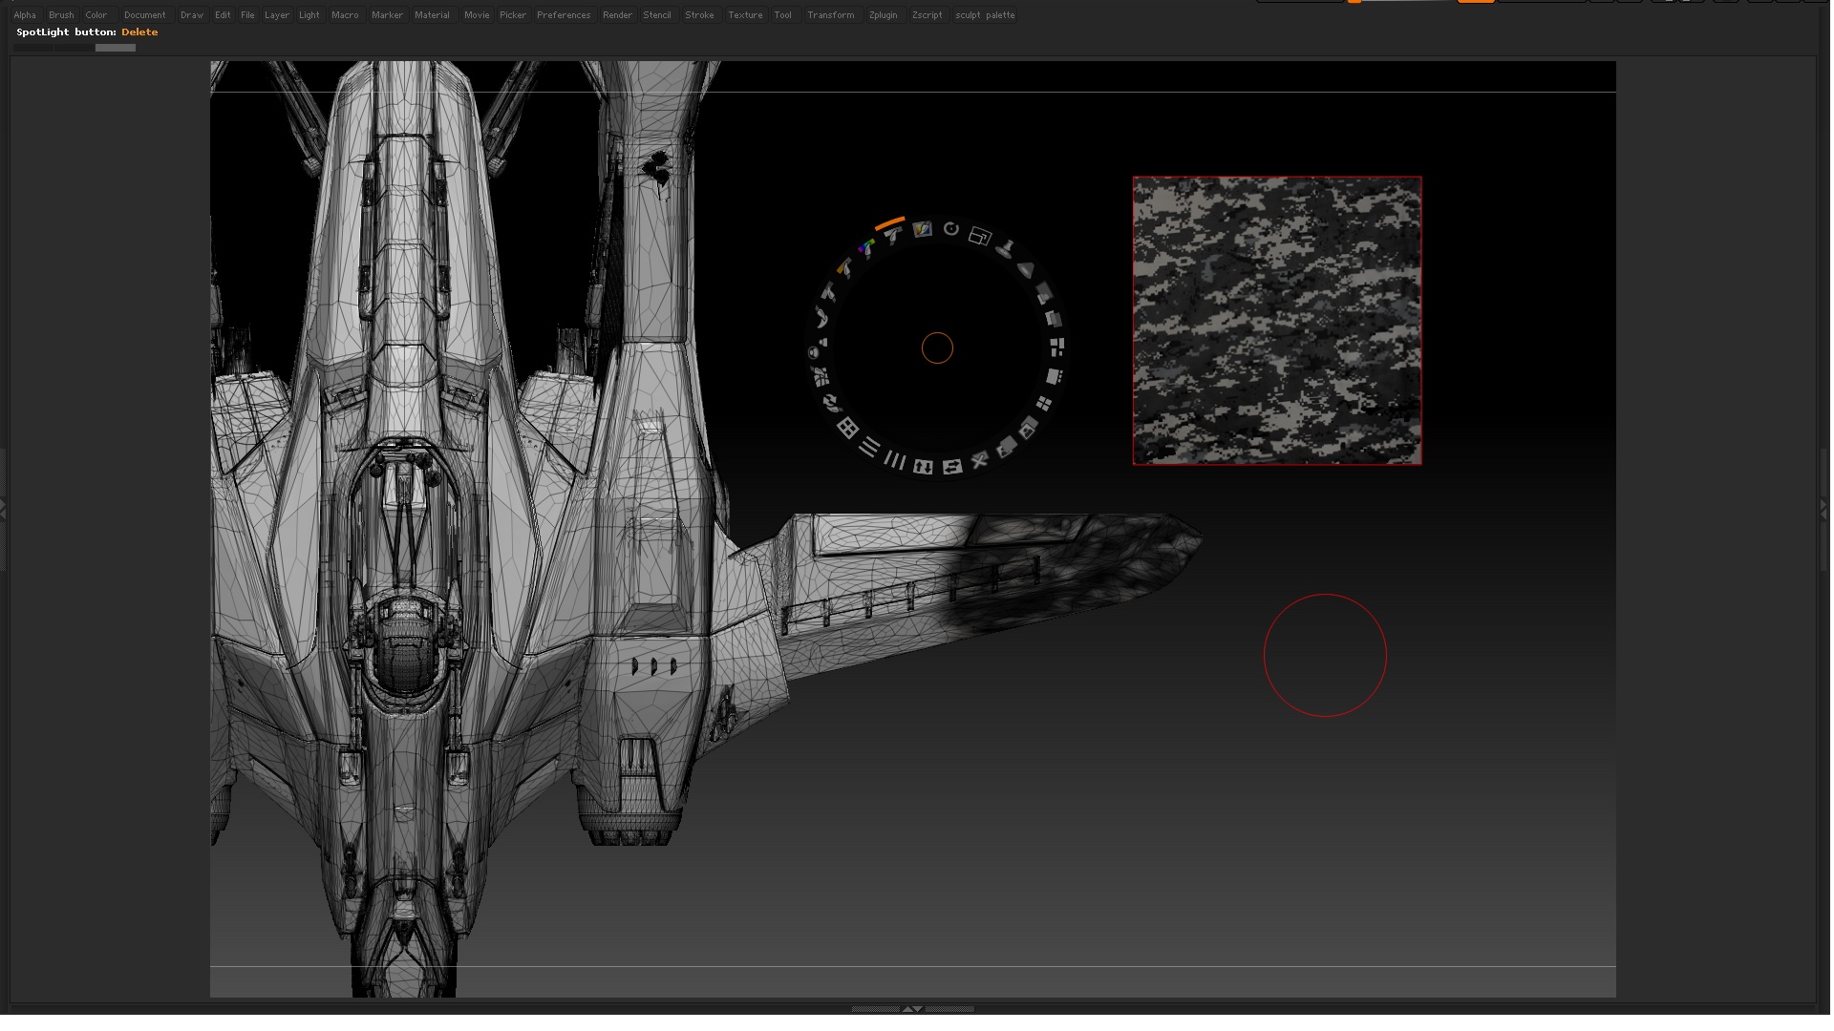Toggle the bottom tray divider arrows

pyautogui.click(x=912, y=1008)
